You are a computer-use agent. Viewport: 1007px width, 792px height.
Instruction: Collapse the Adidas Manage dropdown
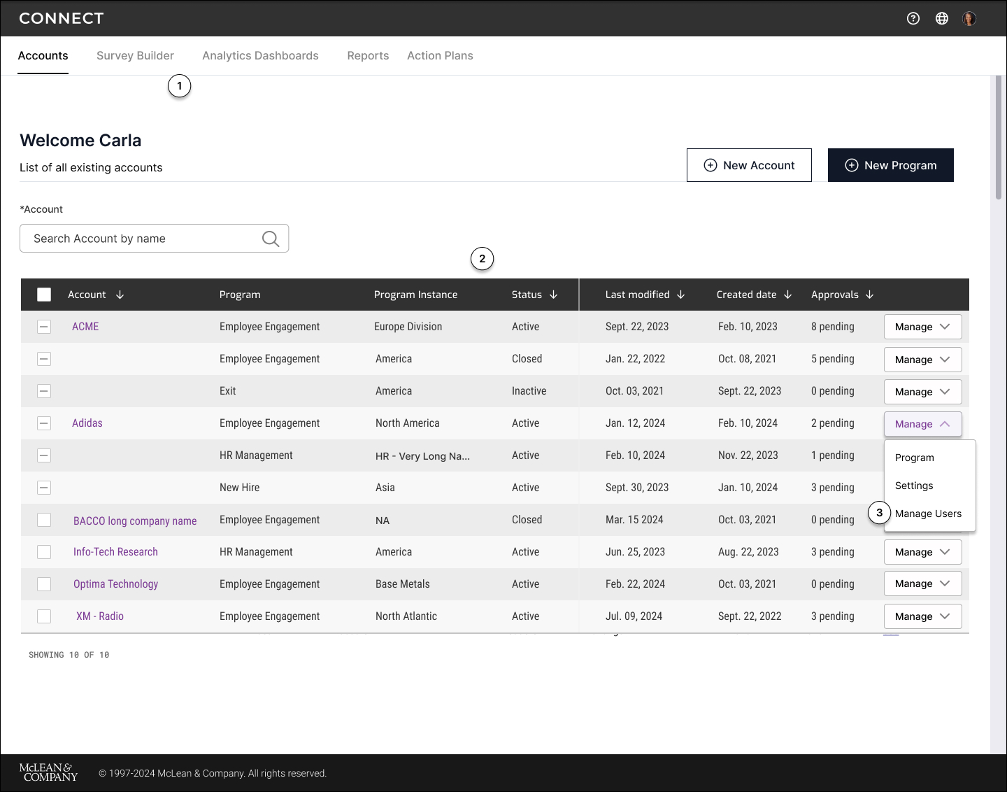pyautogui.click(x=923, y=424)
